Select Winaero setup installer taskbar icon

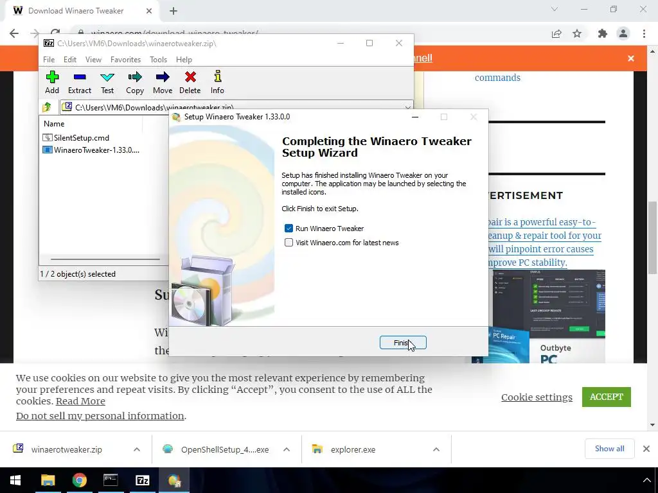click(173, 480)
